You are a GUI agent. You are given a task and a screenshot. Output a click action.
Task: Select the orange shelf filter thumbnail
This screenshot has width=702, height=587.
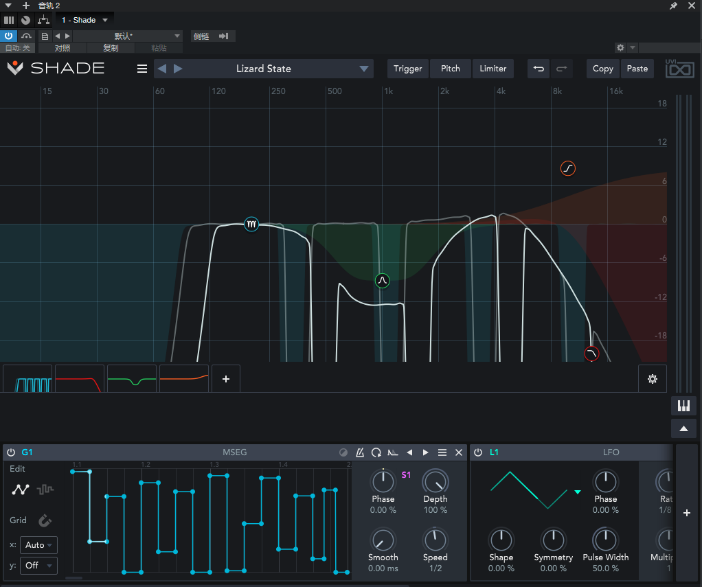[x=184, y=379]
